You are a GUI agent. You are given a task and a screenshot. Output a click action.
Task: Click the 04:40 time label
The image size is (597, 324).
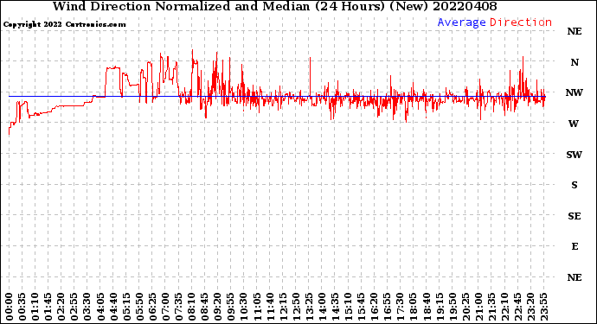click(x=113, y=307)
